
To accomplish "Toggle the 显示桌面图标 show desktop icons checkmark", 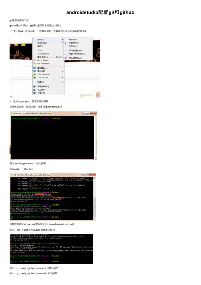I will (x=66, y=58).
